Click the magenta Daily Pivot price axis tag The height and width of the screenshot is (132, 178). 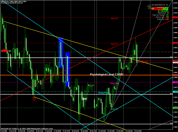coord(175,82)
